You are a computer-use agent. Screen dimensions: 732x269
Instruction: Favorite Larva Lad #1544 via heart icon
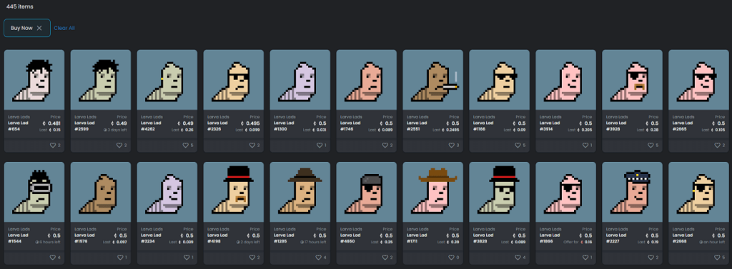(53, 258)
